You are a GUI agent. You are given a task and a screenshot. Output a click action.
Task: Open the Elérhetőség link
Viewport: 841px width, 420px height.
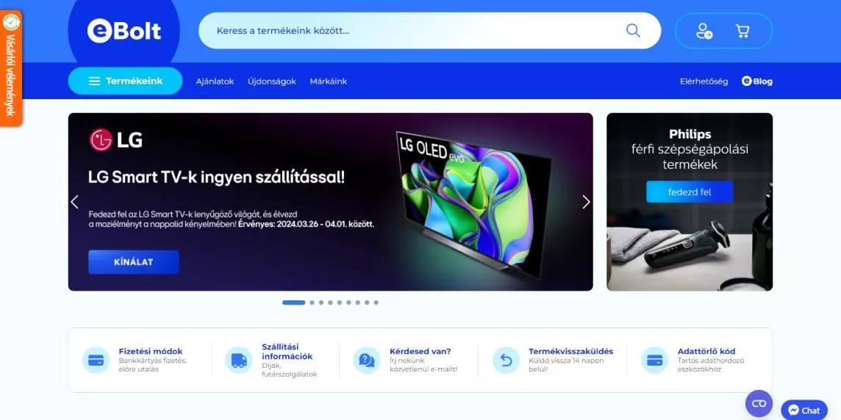click(x=704, y=82)
